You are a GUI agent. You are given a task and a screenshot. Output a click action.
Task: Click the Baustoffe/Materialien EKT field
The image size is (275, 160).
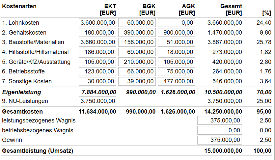click(x=97, y=42)
